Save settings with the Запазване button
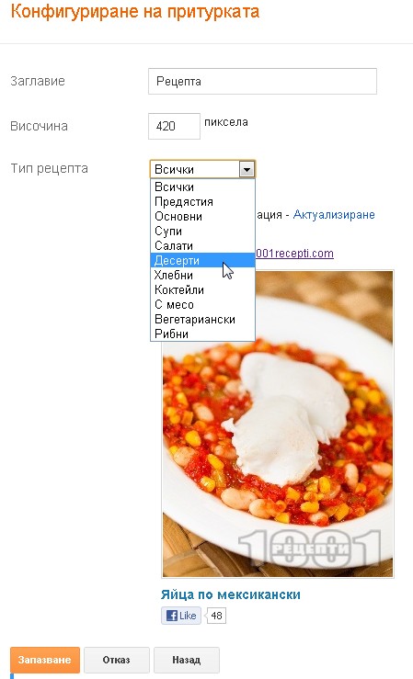The image size is (413, 679). pyautogui.click(x=45, y=660)
